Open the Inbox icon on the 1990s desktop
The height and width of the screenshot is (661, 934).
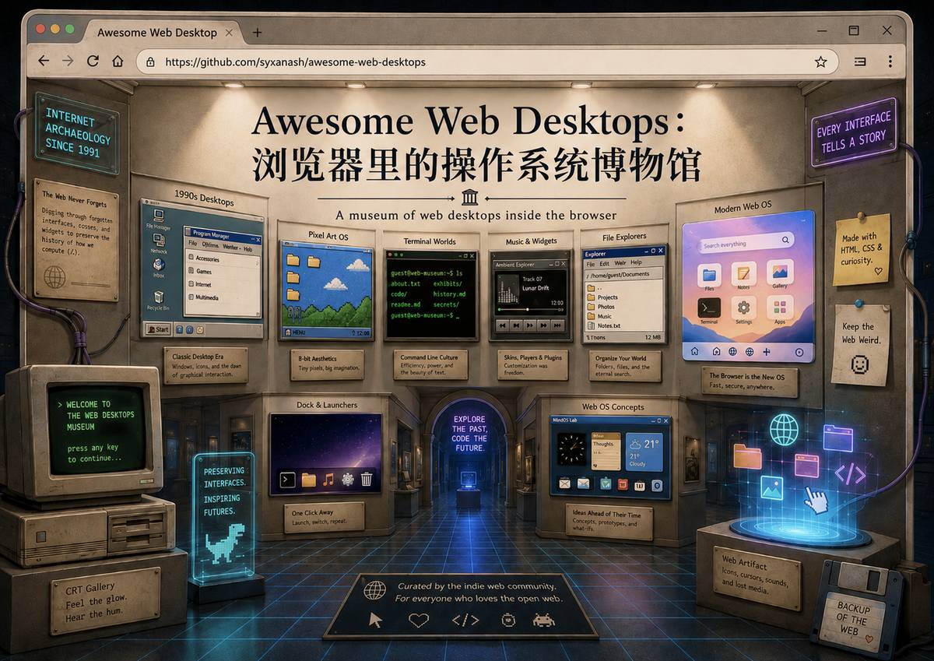click(159, 269)
